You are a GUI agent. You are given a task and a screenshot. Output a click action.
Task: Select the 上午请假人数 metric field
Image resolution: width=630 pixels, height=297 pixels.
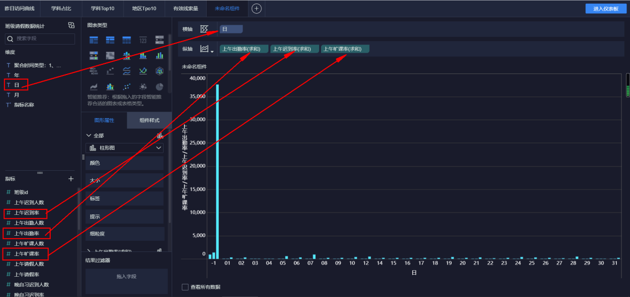[29, 264]
